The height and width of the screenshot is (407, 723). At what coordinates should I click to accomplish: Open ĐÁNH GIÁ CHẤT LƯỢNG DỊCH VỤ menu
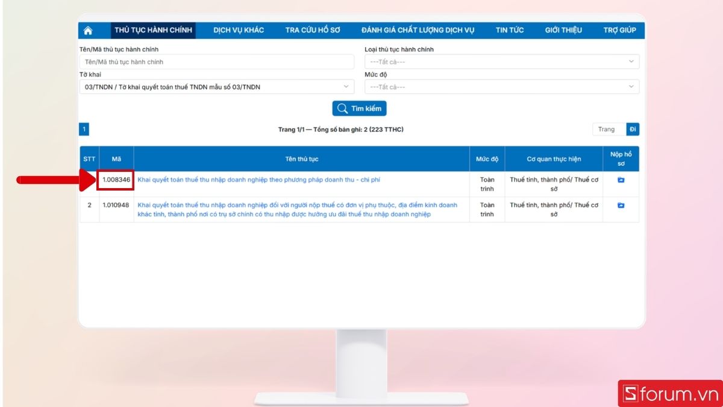(x=418, y=30)
